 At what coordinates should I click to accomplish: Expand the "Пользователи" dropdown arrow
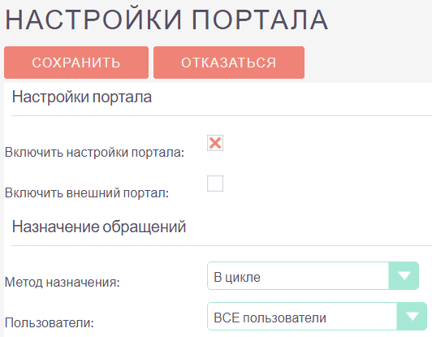coord(412,317)
